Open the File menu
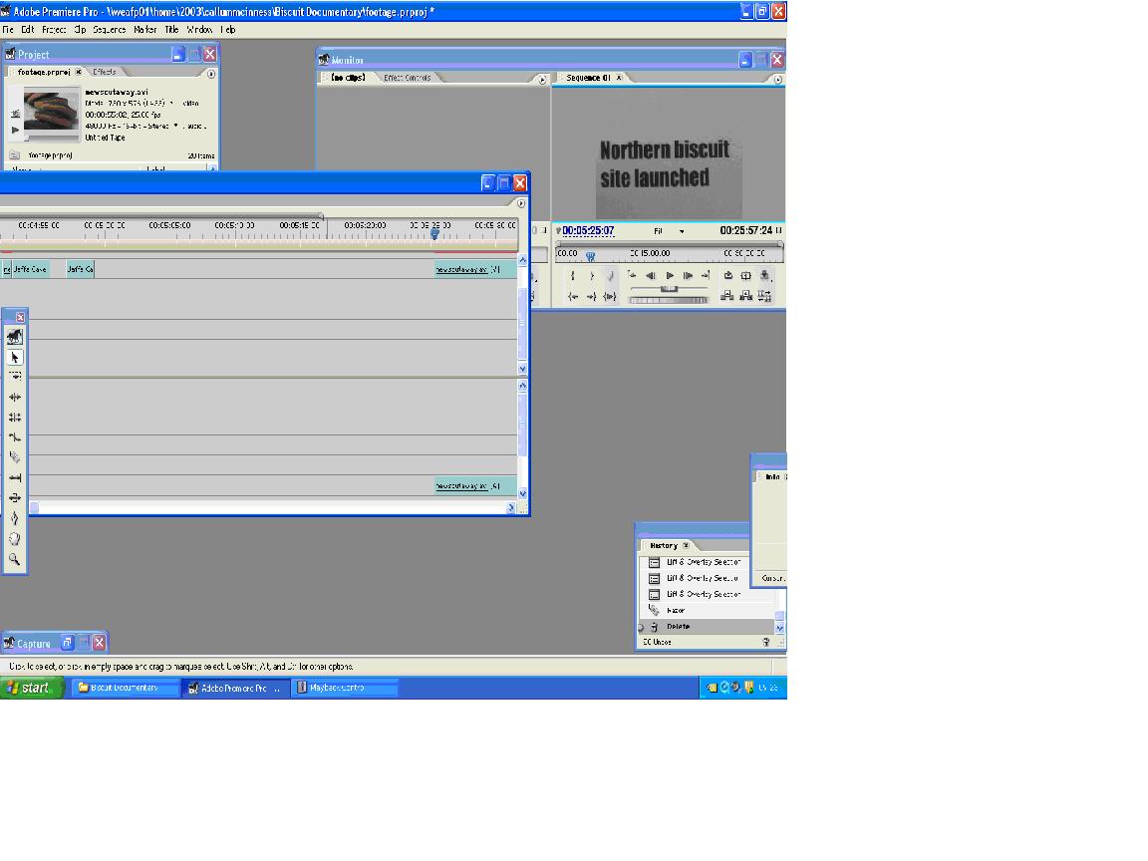 (8, 30)
